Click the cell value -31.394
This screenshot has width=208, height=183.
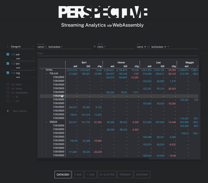[x=97, y=122]
